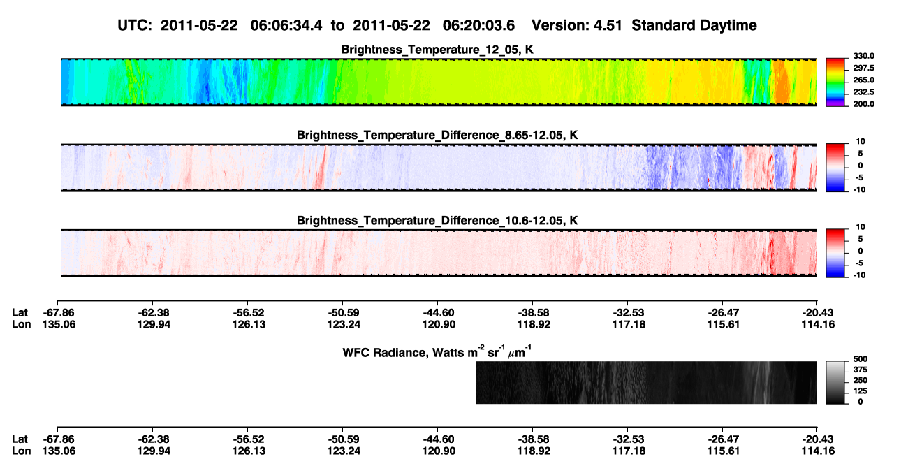Click the "Lon" label of the lower axis

(21, 450)
